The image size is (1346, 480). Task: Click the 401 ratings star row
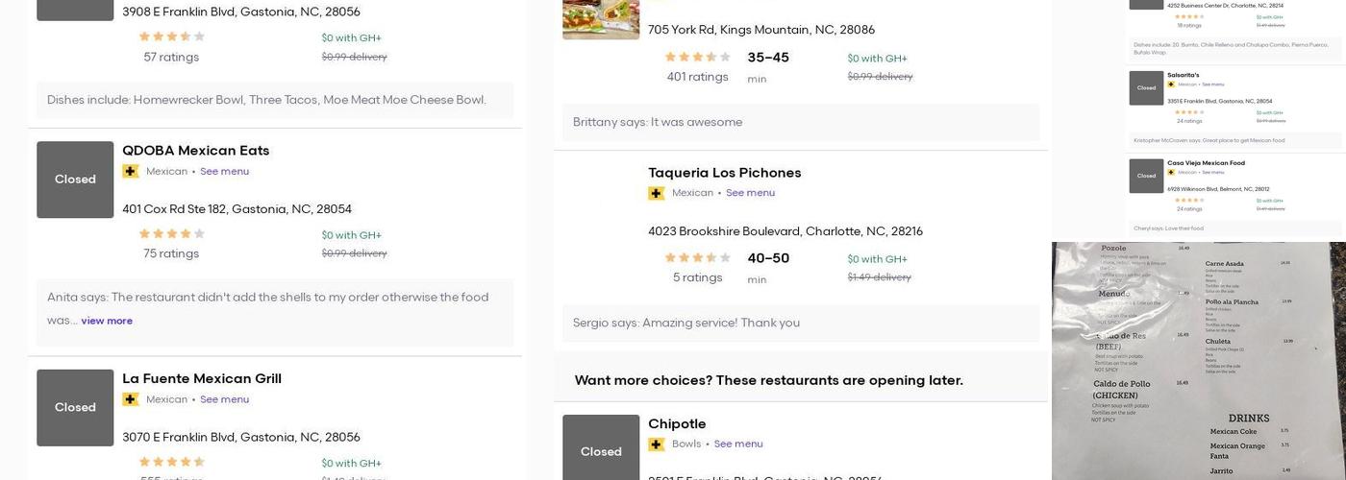coord(698,58)
